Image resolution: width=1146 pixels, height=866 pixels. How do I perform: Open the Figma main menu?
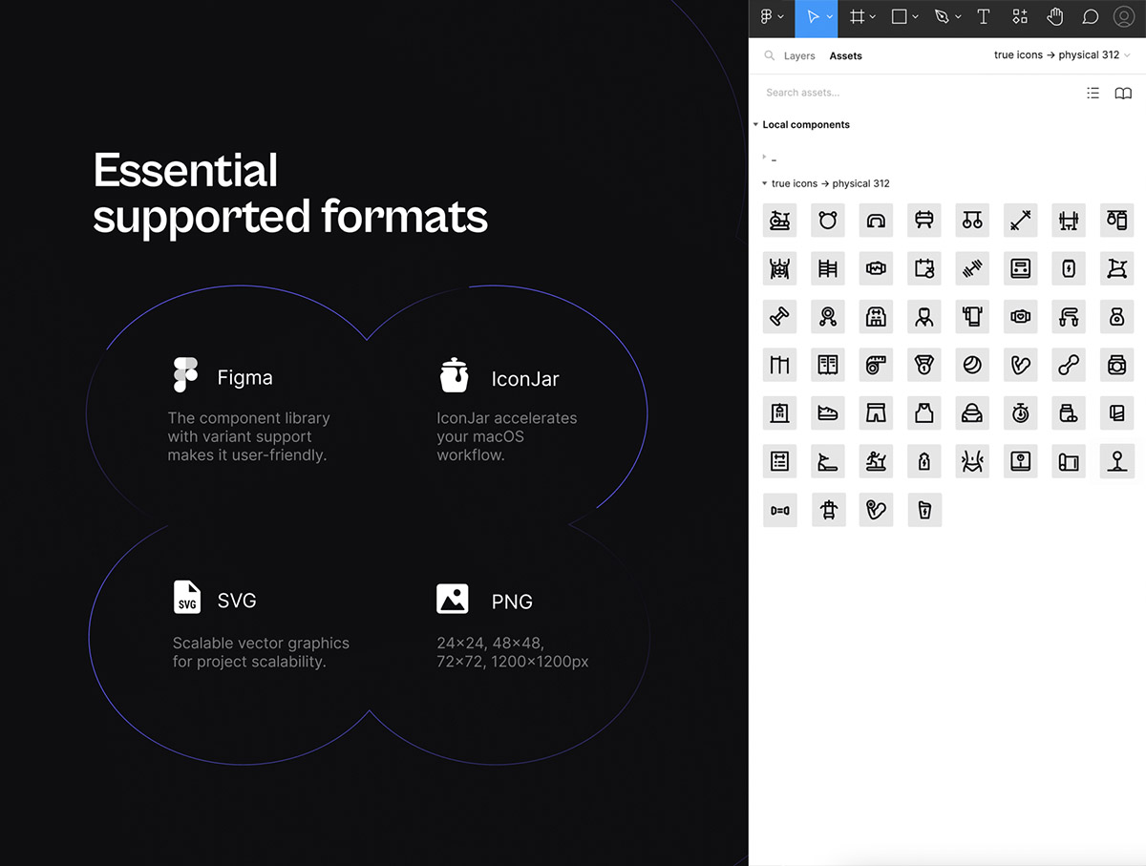(771, 17)
